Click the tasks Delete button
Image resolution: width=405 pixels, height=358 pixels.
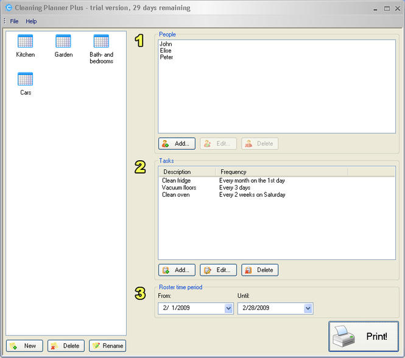point(260,270)
